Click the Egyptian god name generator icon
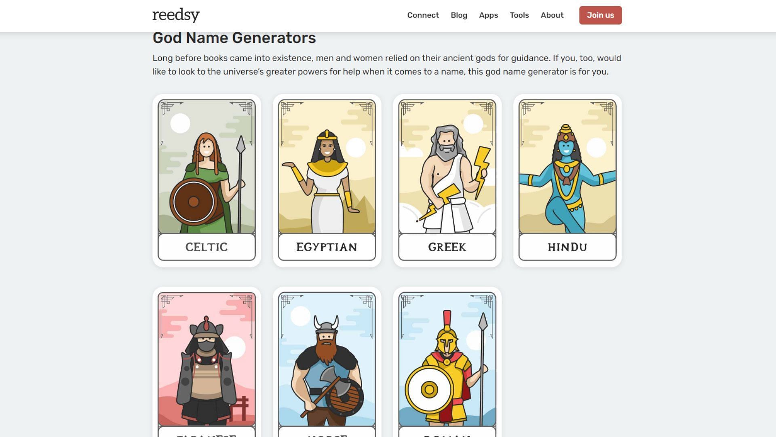Viewport: 776px width, 437px height. (x=327, y=180)
